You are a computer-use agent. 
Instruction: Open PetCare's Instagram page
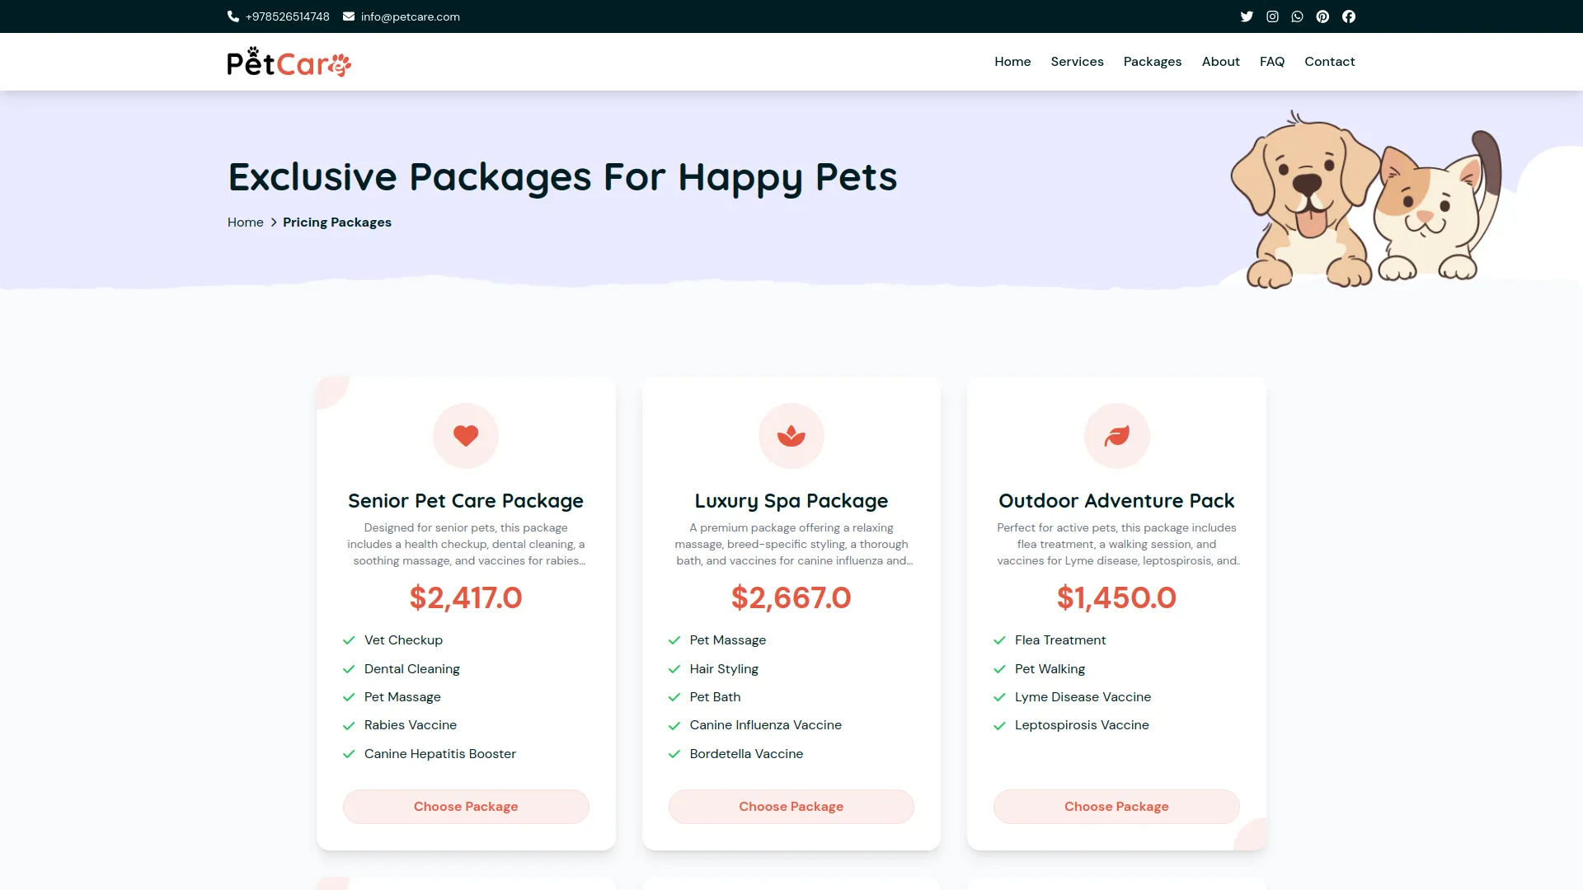tap(1272, 16)
